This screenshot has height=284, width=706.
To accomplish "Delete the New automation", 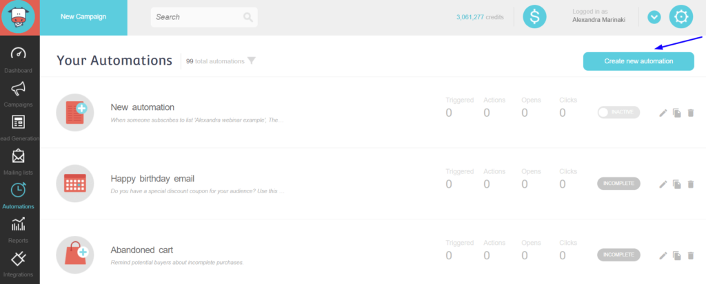I will [691, 113].
